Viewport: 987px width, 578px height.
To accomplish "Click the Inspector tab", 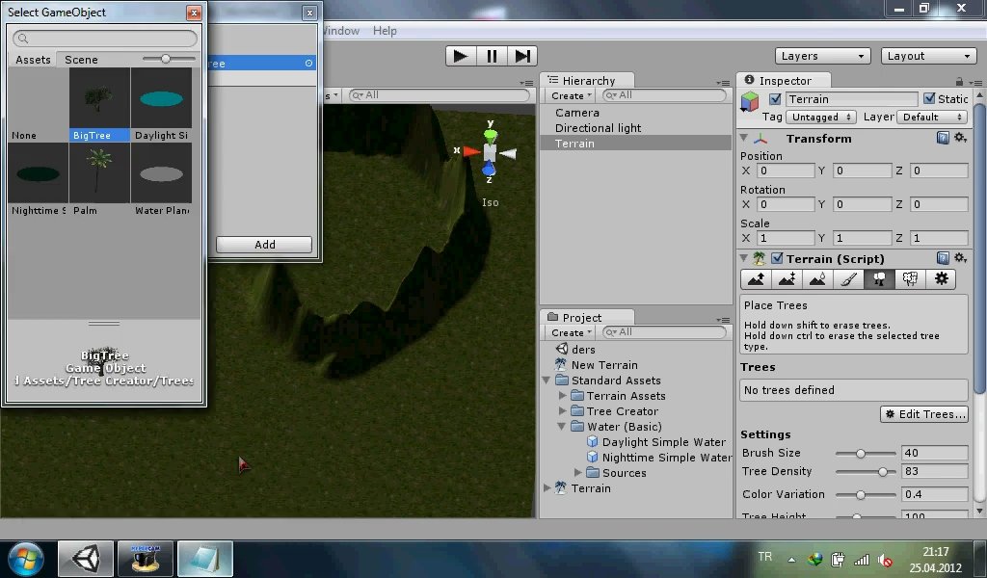I will (x=785, y=81).
